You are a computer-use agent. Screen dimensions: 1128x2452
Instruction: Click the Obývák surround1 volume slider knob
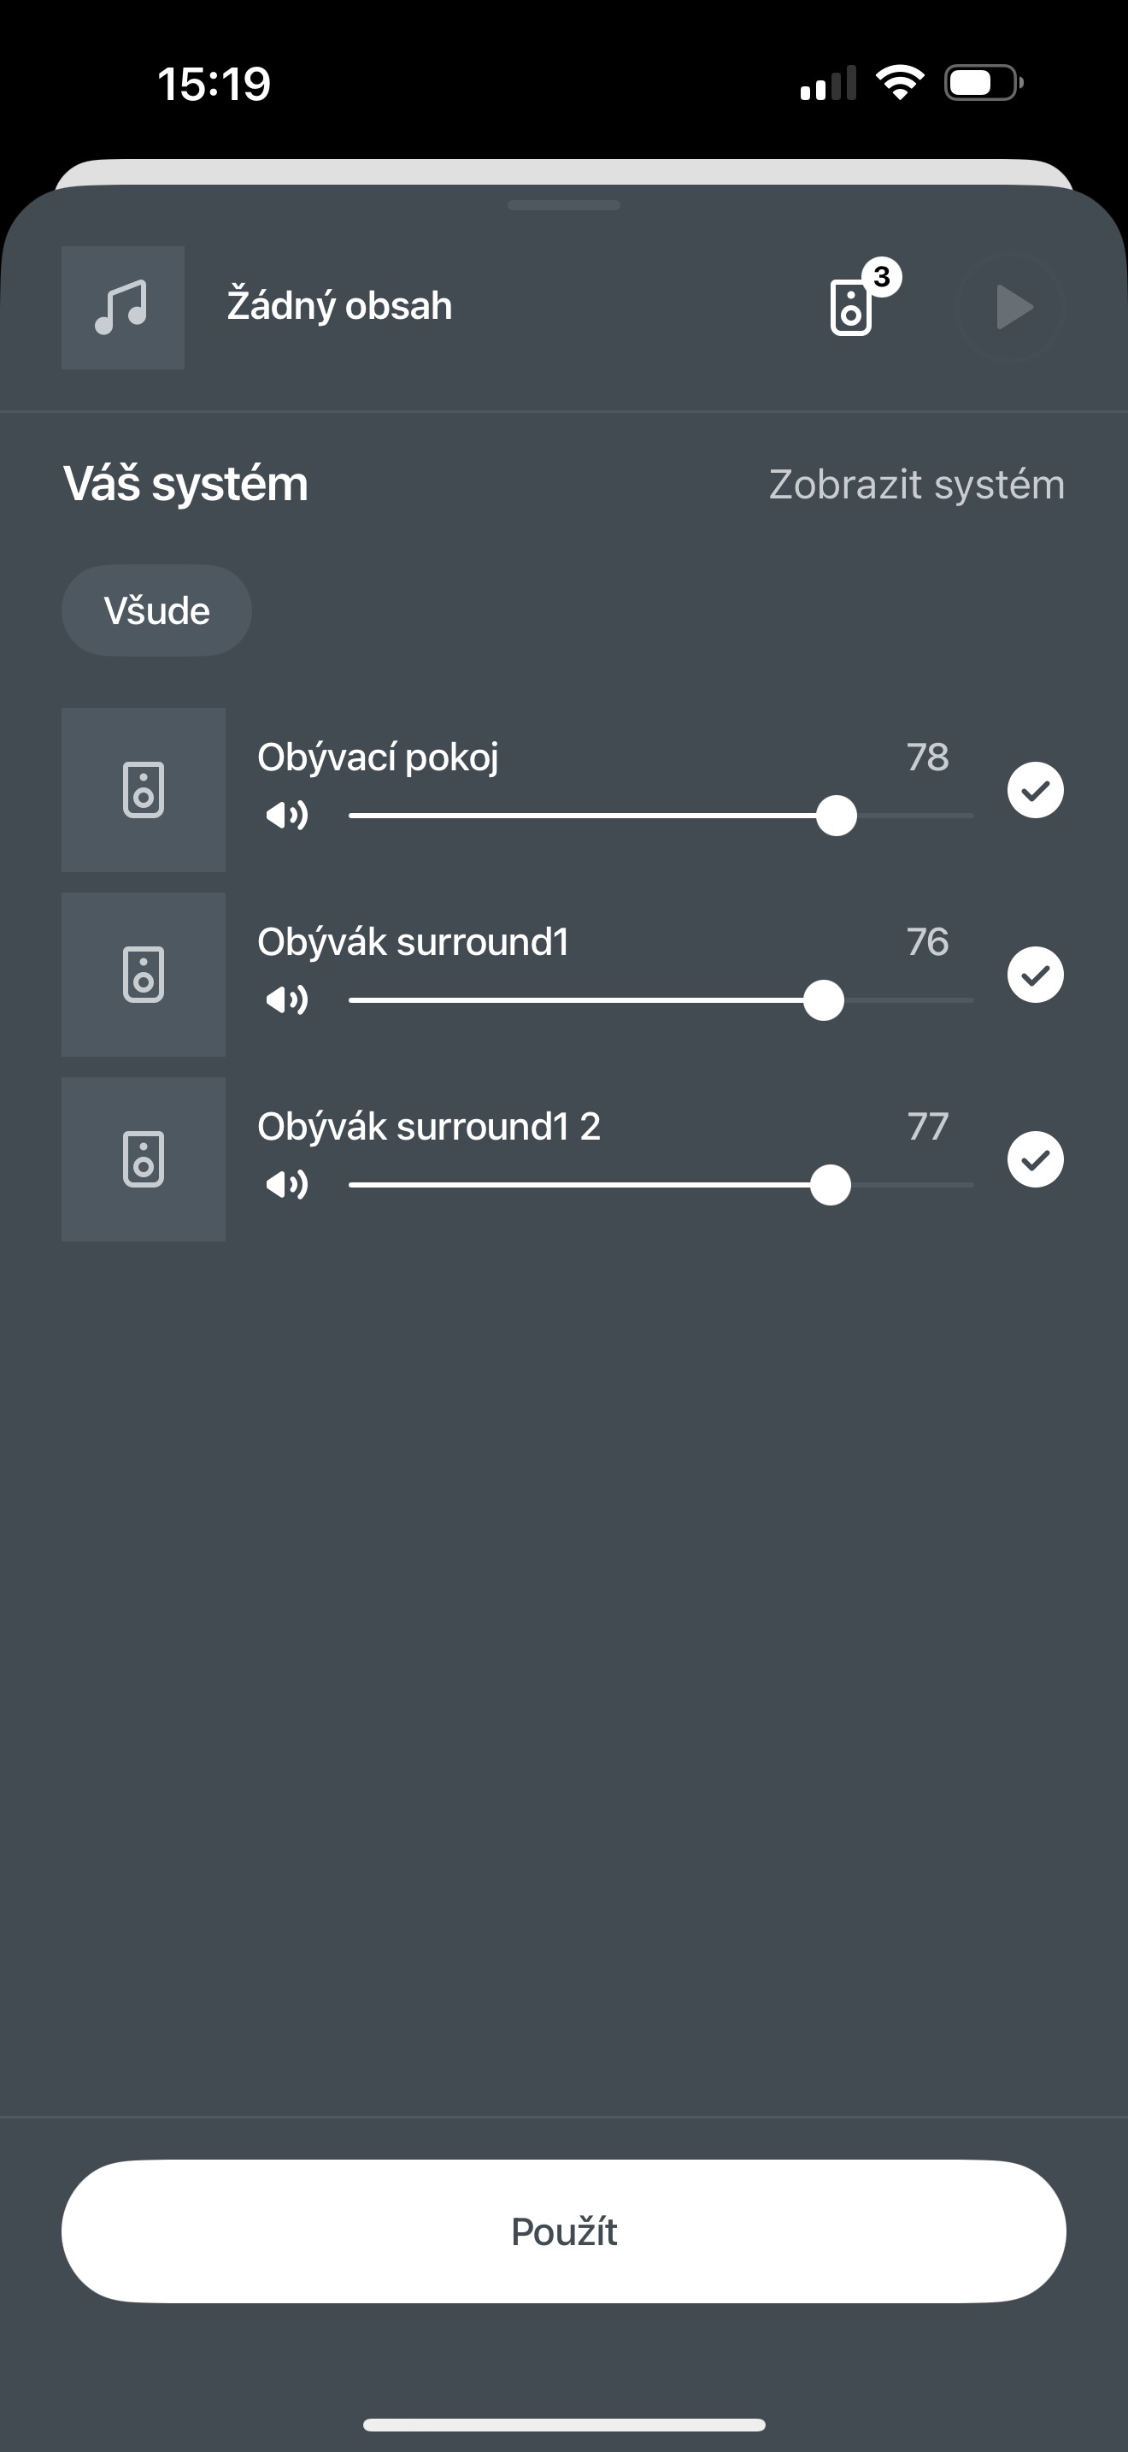tap(824, 1000)
